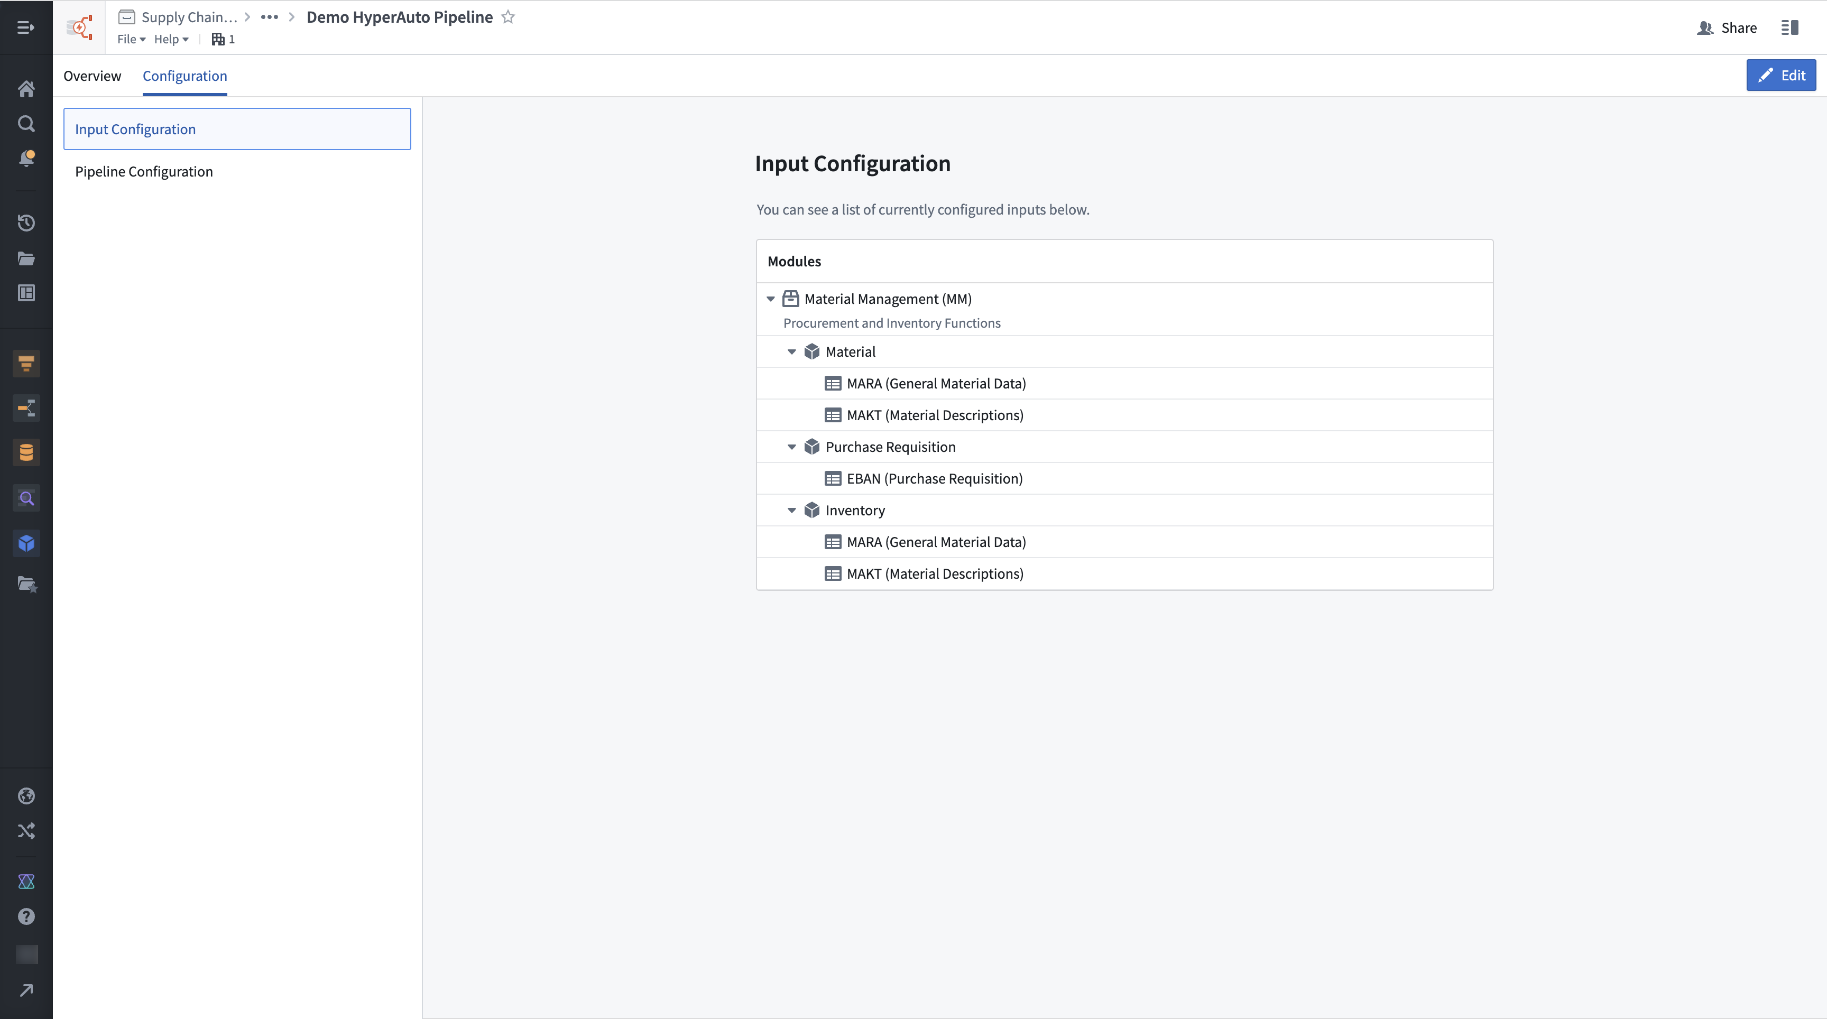Click the diagonal arrow icon at sidebar bottom
1827x1019 pixels.
(26, 990)
